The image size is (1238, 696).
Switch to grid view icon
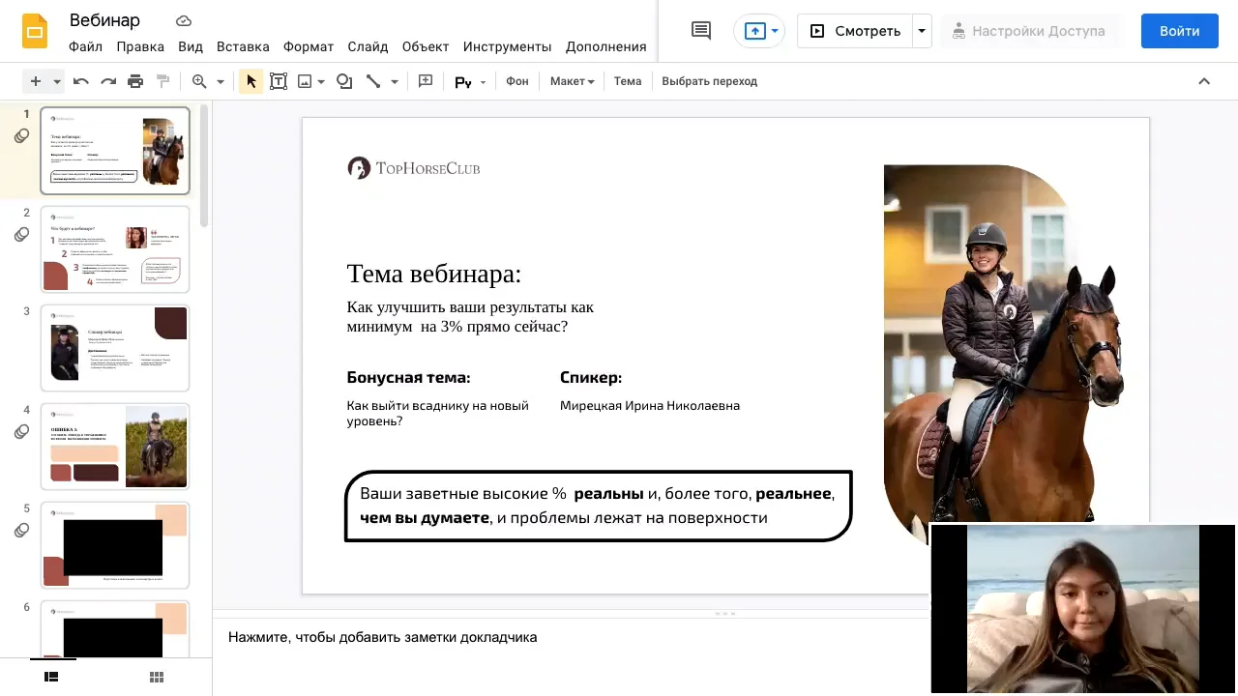[x=157, y=677]
